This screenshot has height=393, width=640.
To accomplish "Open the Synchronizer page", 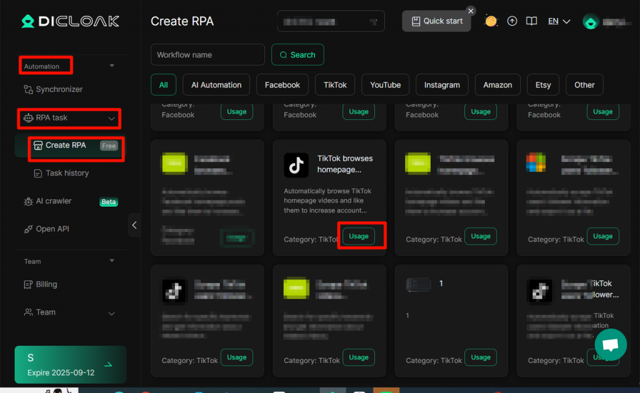I will 54,89.
